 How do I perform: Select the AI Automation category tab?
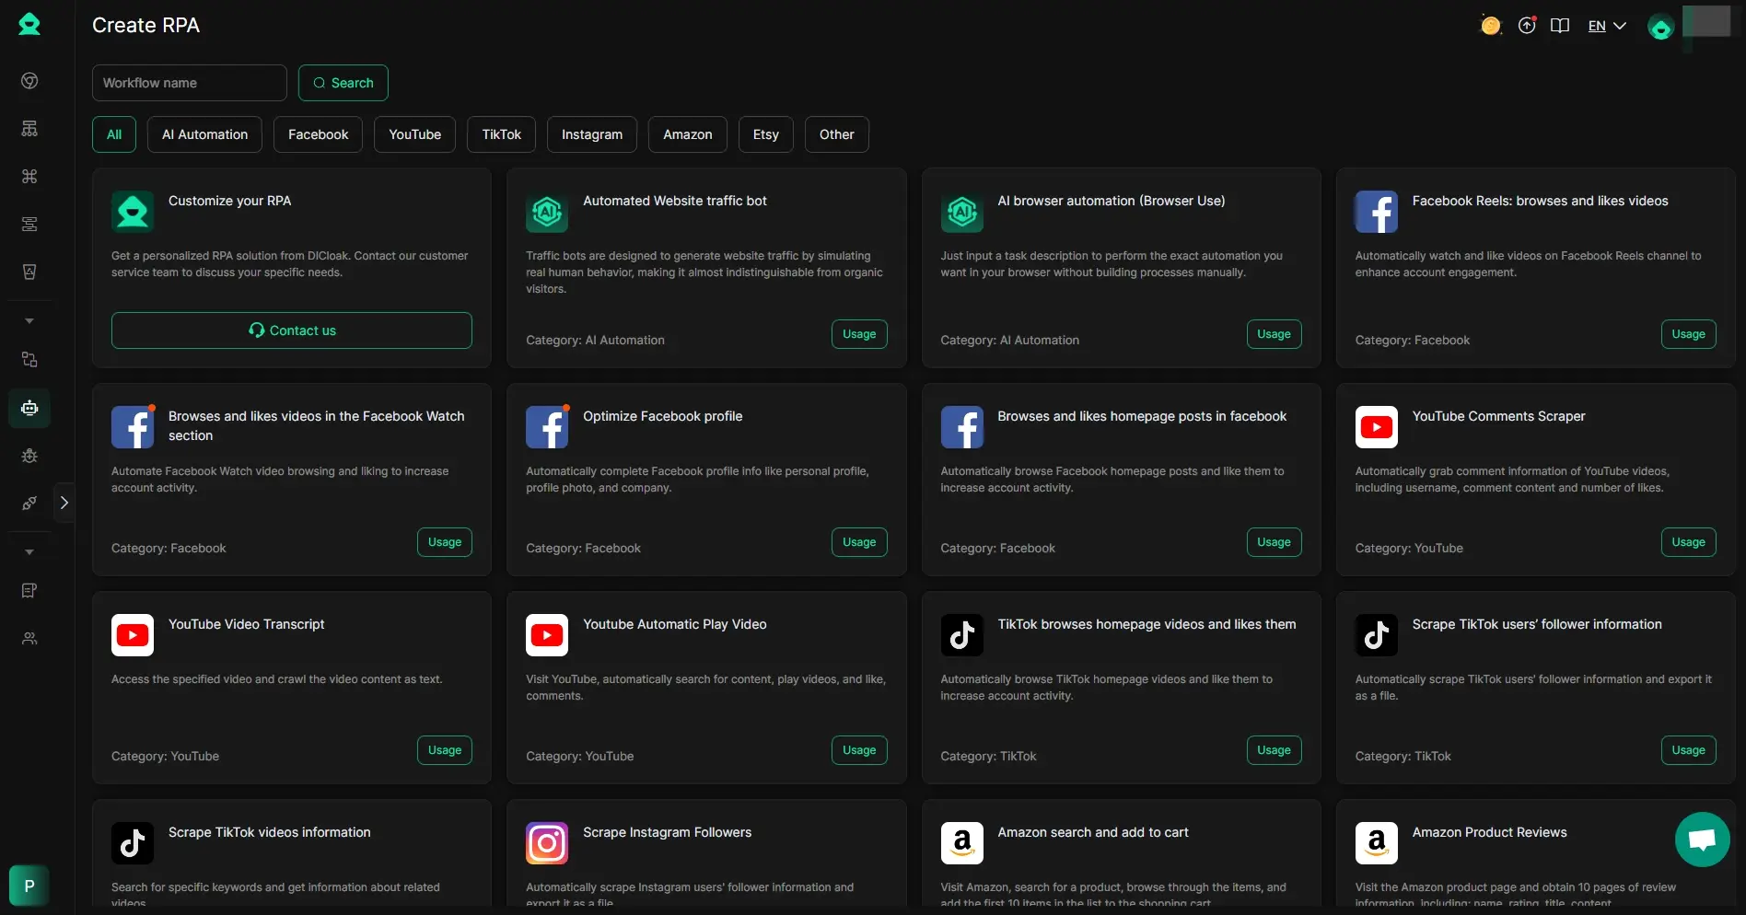point(204,134)
